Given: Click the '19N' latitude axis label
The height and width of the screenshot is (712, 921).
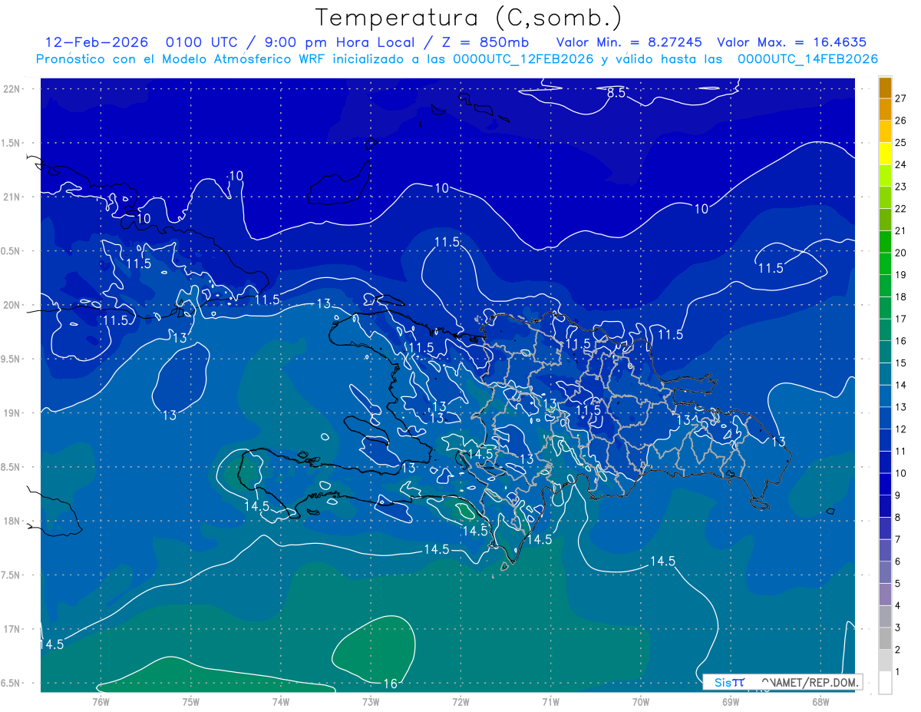Looking at the screenshot, I should pos(12,413).
